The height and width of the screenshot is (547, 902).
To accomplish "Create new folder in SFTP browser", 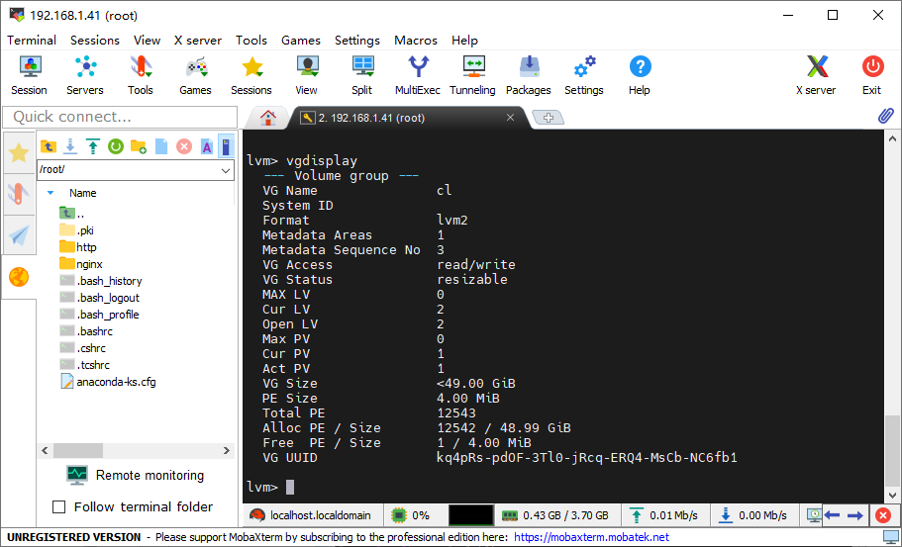I will coord(138,147).
